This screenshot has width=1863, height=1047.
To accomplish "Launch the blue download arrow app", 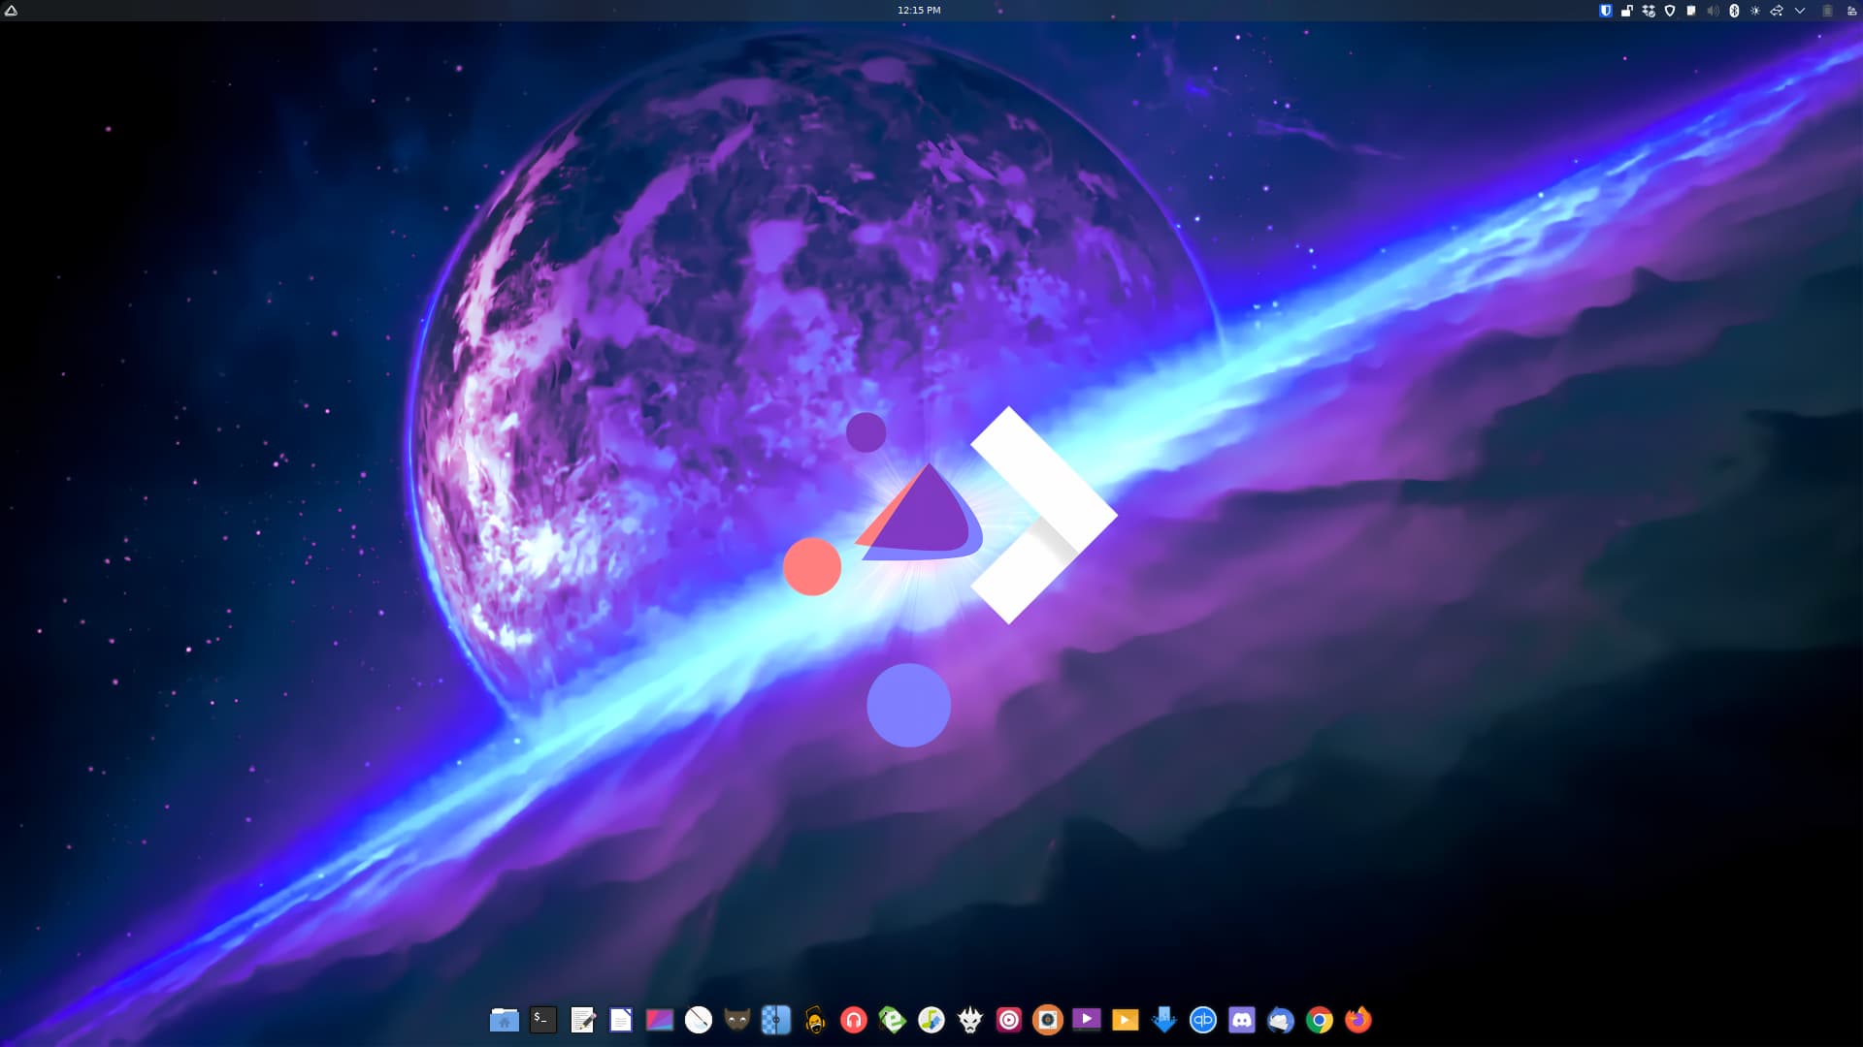I will [x=1164, y=1020].
